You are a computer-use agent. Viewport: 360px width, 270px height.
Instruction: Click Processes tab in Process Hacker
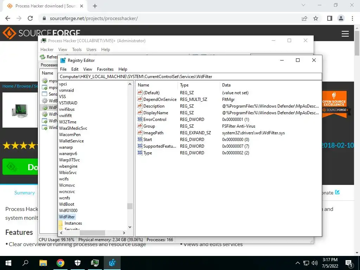click(x=49, y=65)
